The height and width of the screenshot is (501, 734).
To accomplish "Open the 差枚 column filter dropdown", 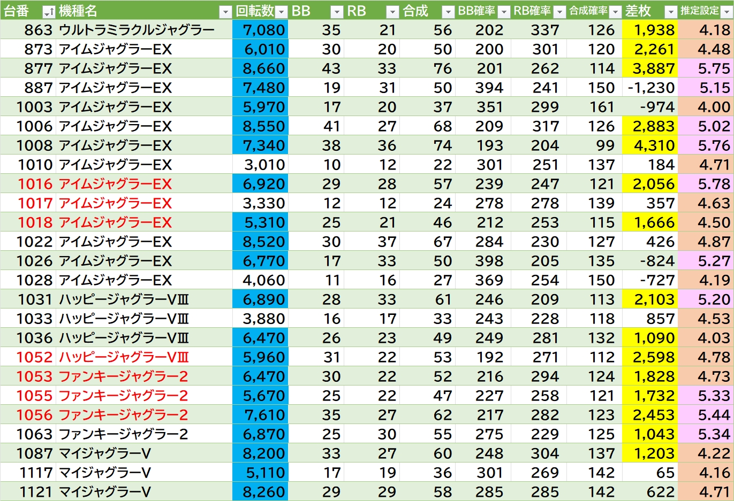I will 671,12.
